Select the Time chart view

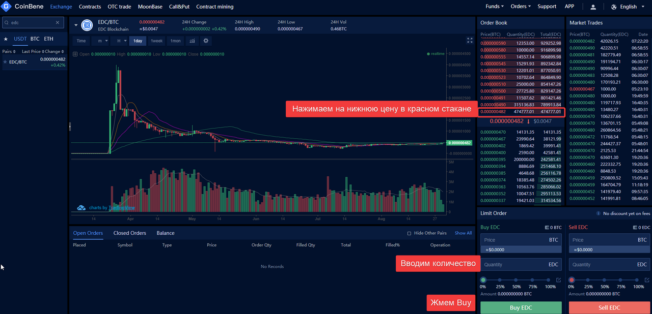point(81,41)
